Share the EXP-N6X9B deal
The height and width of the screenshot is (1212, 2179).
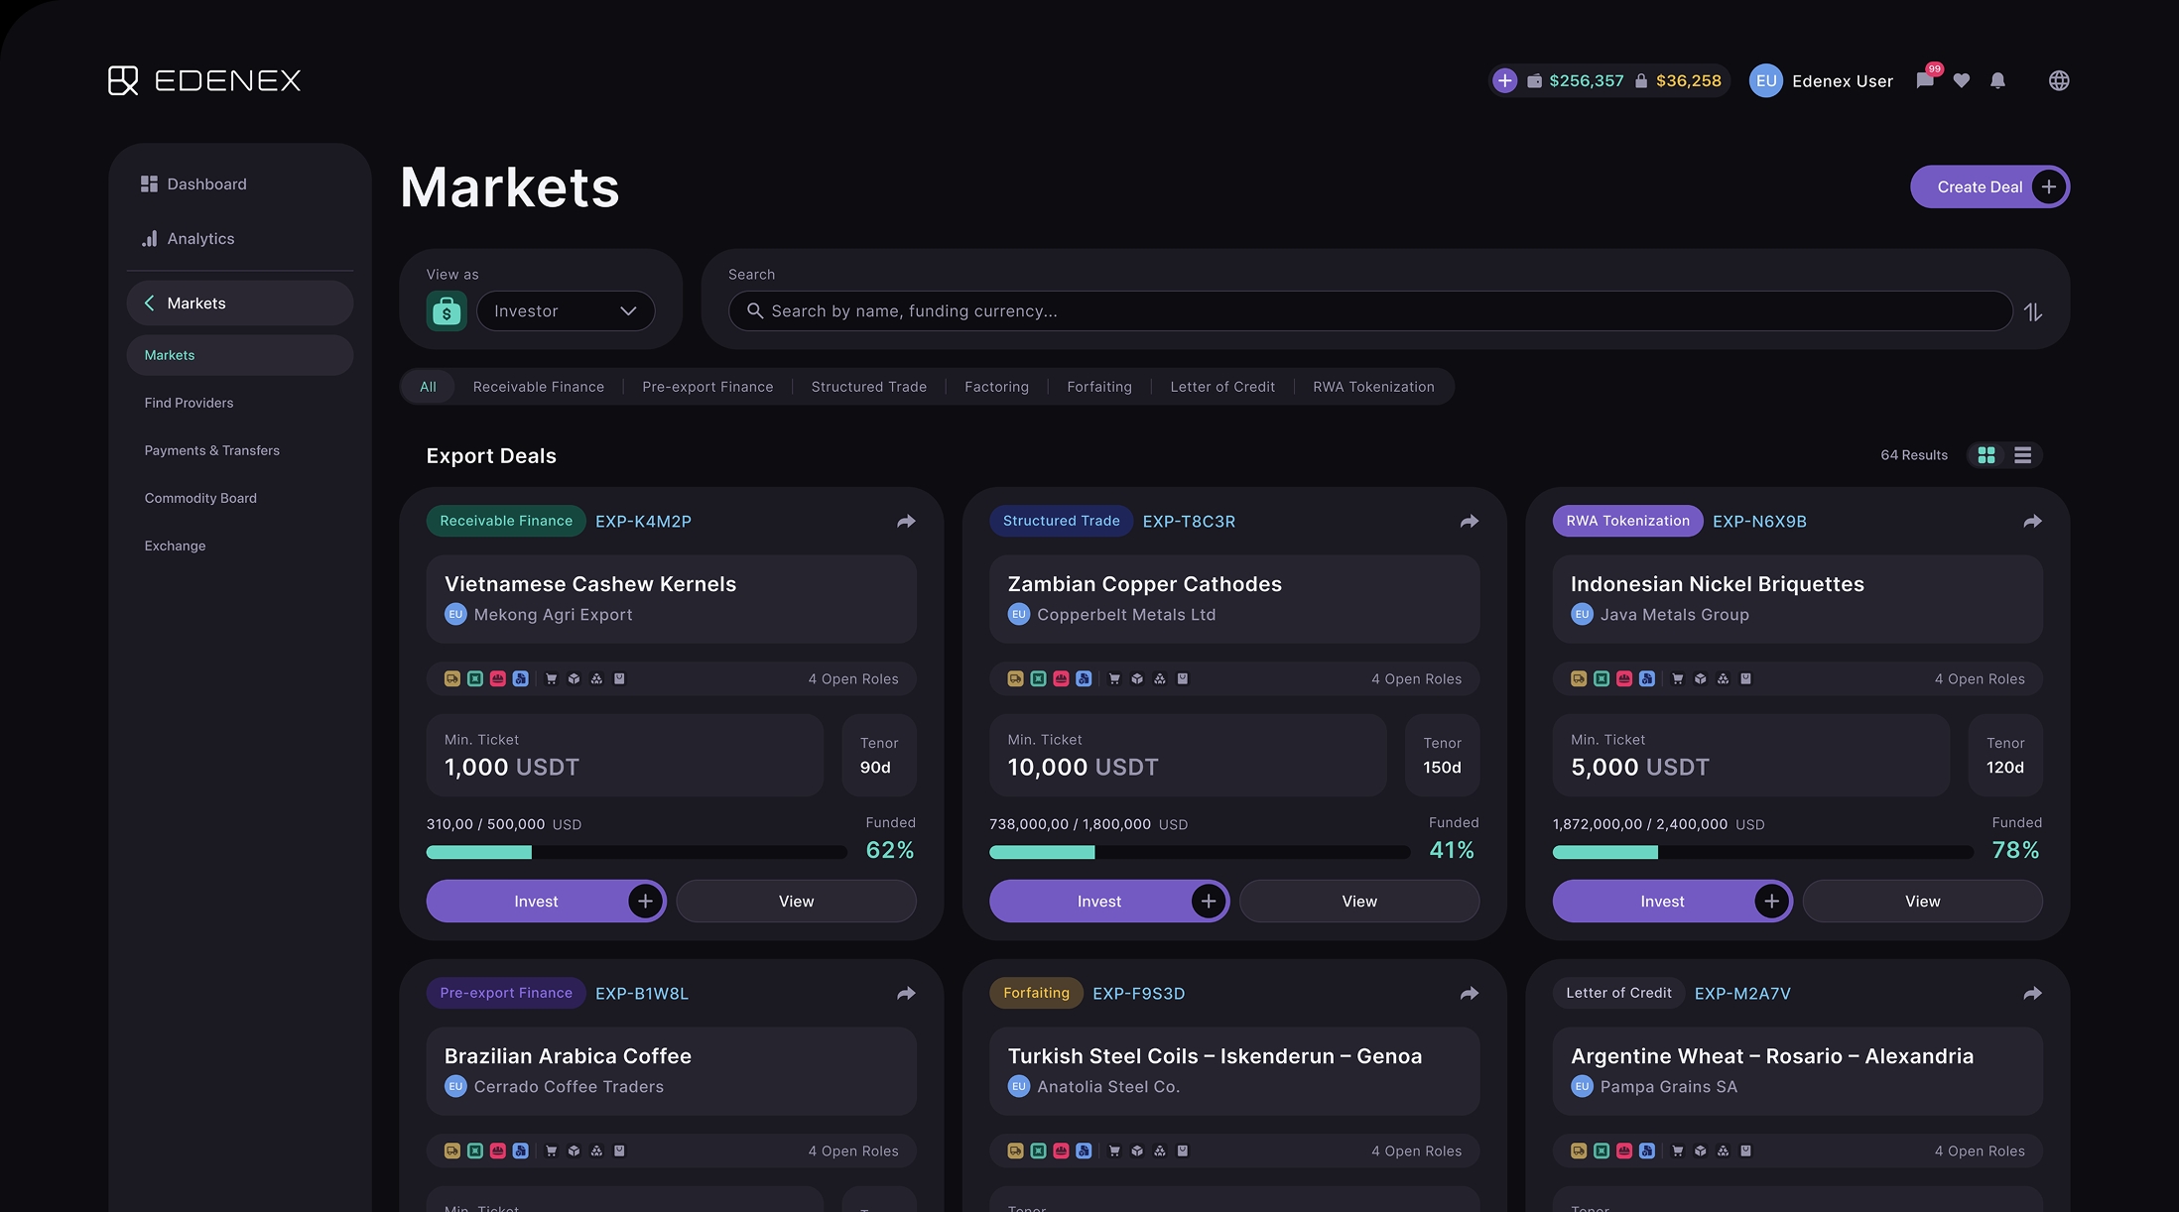(x=2032, y=521)
